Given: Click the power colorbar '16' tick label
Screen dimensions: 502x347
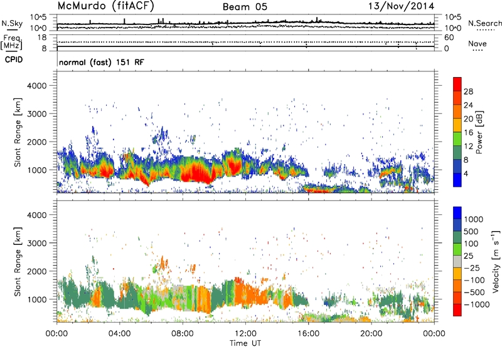Looking at the screenshot, I should pos(468,133).
